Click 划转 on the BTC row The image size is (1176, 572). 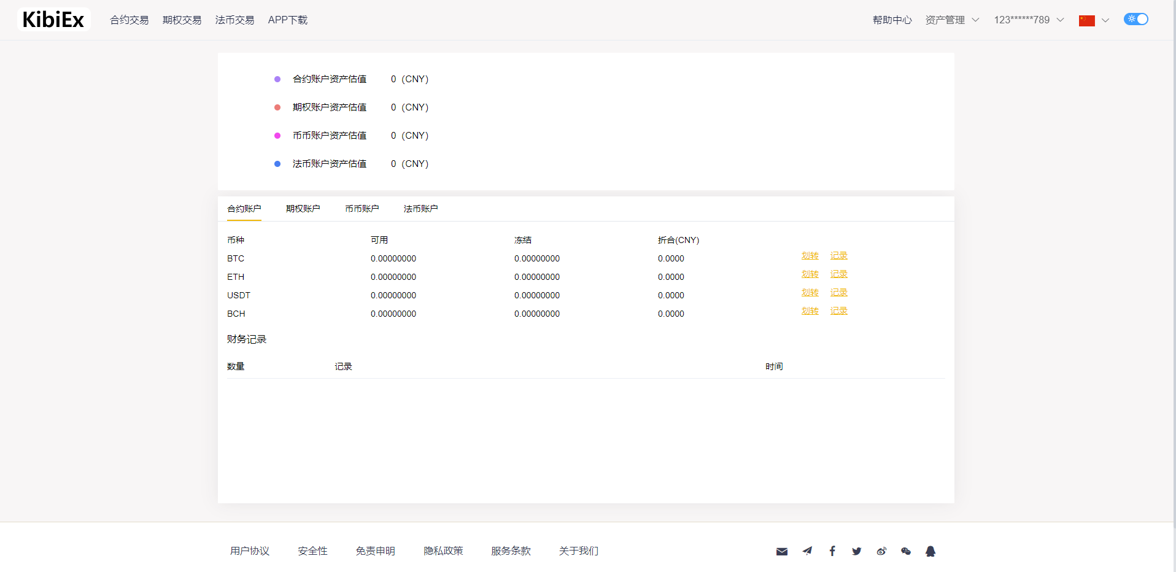[x=810, y=255]
